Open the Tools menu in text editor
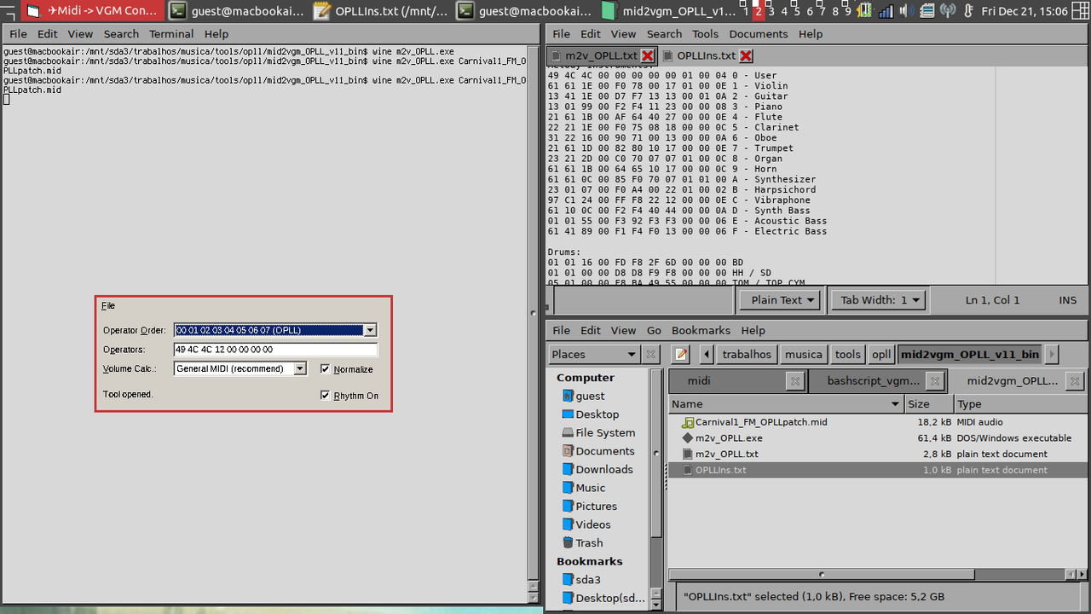The width and height of the screenshot is (1091, 614). (x=705, y=34)
